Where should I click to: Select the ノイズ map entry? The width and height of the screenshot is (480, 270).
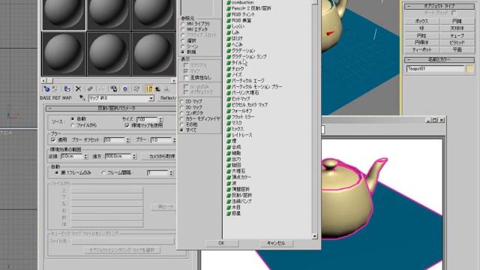click(x=234, y=75)
